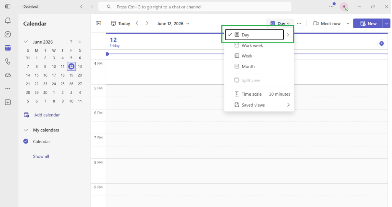
Task: Open Time scale setting in menu
Action: tap(259, 94)
